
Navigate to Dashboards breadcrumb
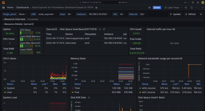[x=23, y=8]
